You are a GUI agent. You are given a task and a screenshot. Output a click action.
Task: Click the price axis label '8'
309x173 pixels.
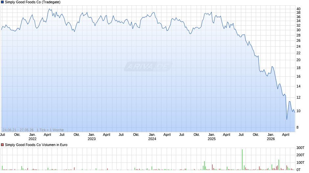[x=297, y=127]
